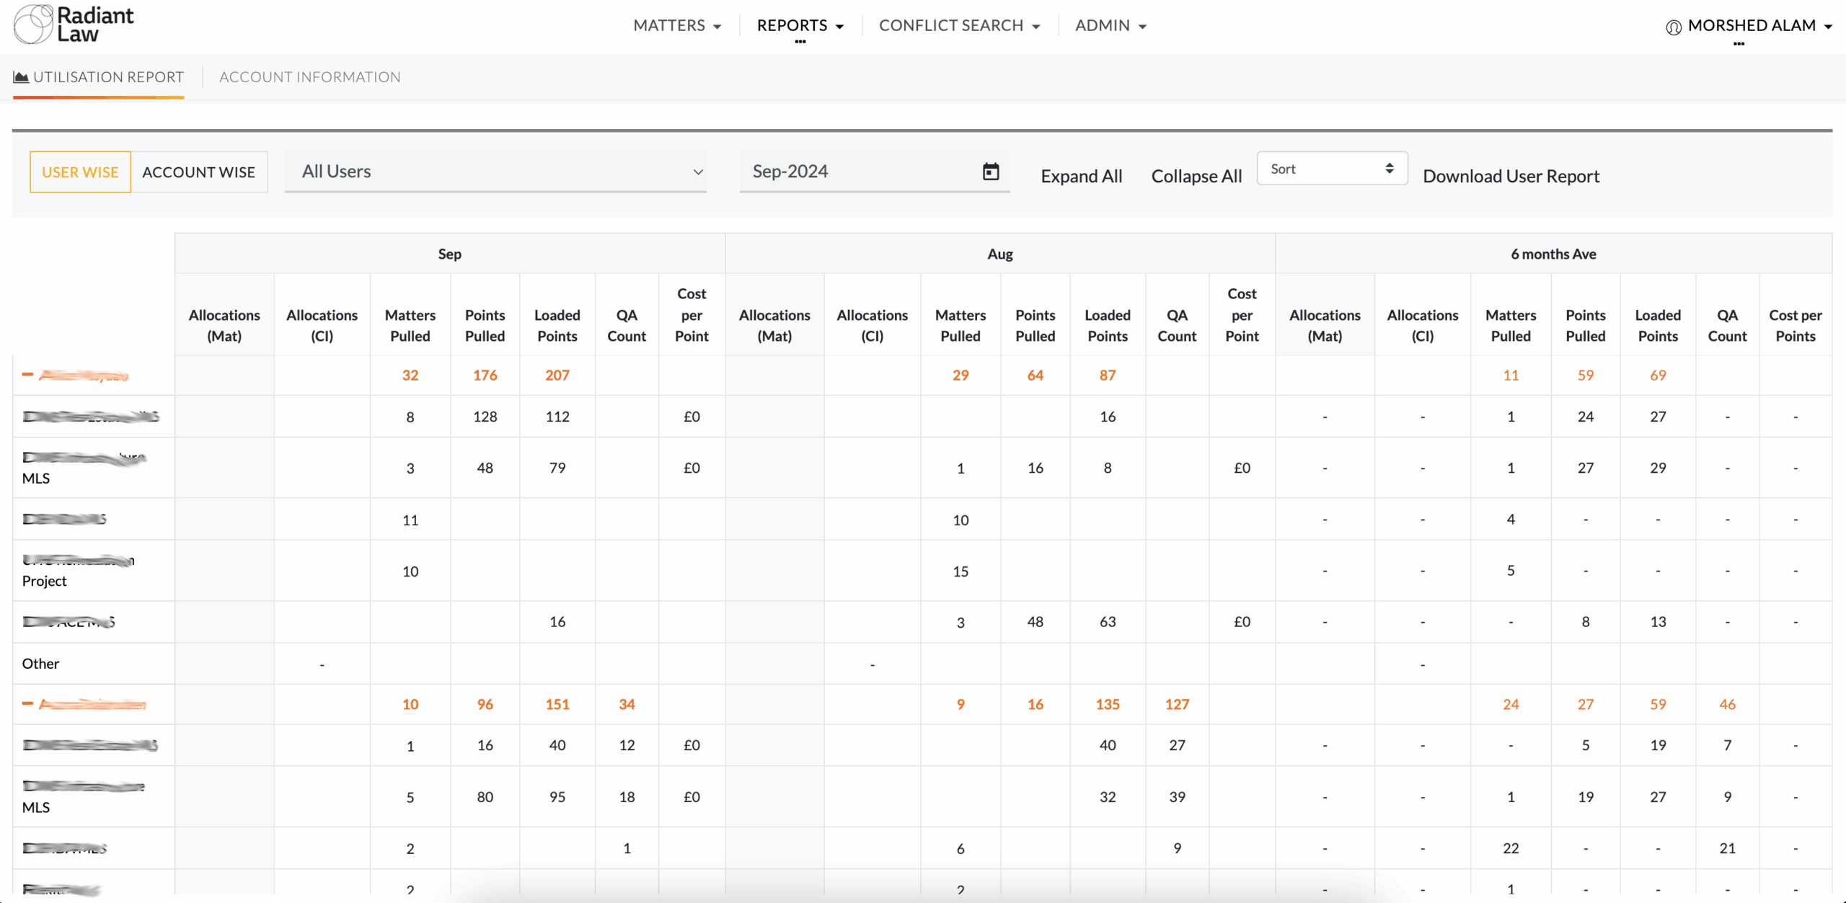Open the Admin menu
Screen dimensions: 1846x903
1110,25
